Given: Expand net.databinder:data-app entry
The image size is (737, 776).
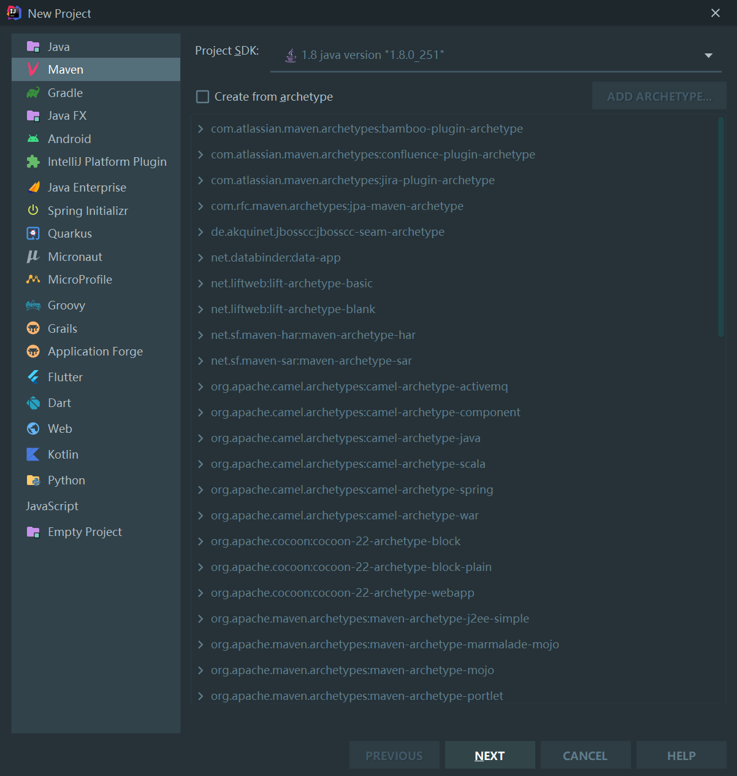Looking at the screenshot, I should point(200,257).
